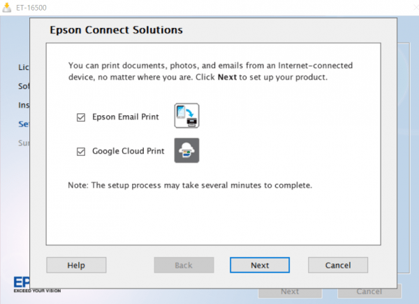Click the setup process note text
Image resolution: width=419 pixels, height=304 pixels.
click(190, 185)
